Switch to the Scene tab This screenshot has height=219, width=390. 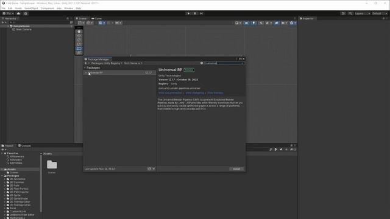coord(81,18)
